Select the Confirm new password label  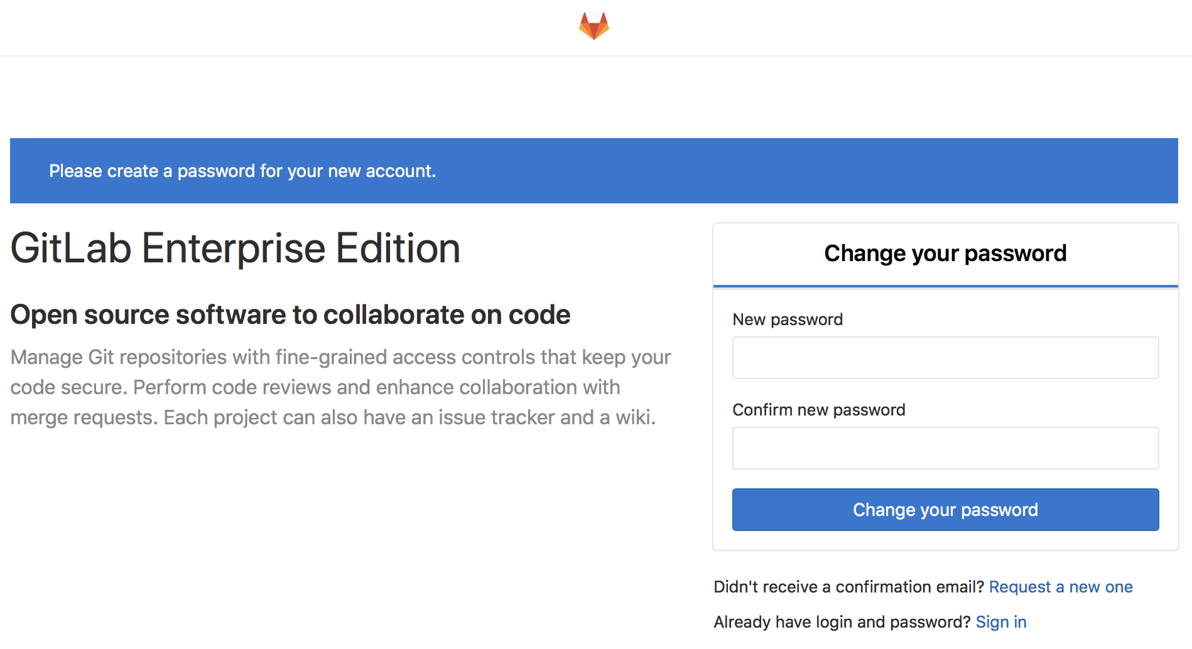click(819, 409)
